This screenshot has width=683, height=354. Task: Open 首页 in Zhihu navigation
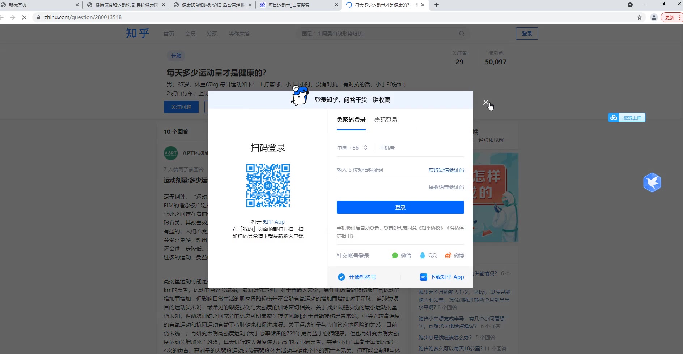pos(169,34)
